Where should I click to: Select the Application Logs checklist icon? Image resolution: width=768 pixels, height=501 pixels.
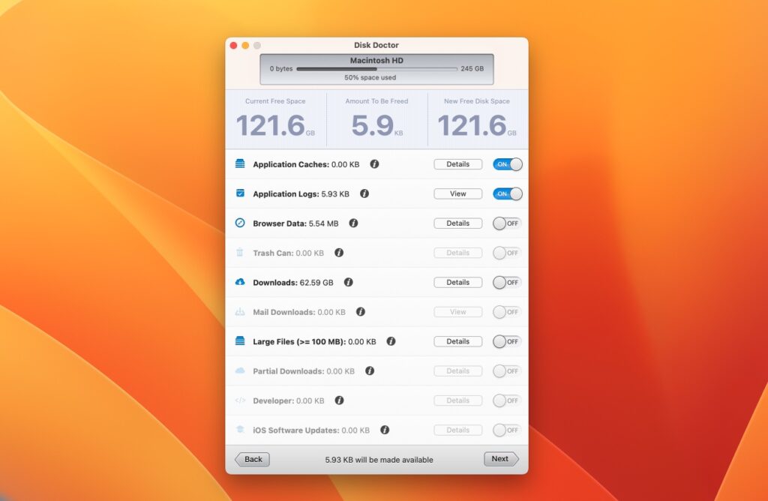[241, 193]
